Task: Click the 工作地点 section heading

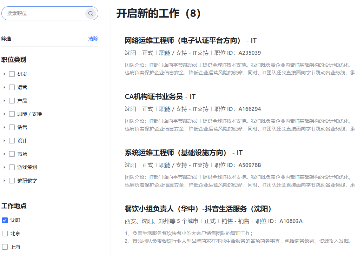Action: [14, 206]
